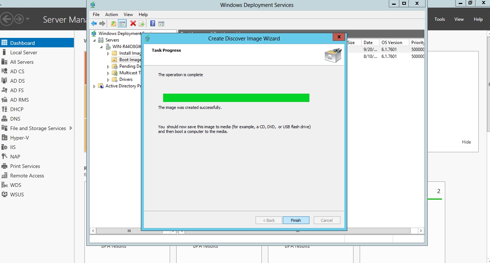
Task: Expand Active Directory Prestaged Devices node
Action: [x=94, y=86]
